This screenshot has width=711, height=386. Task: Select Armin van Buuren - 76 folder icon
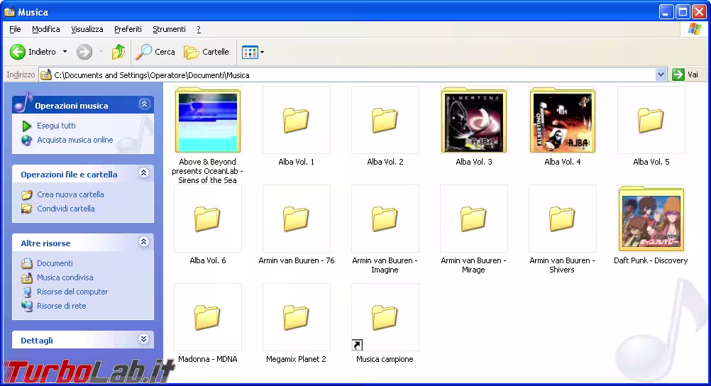pyautogui.click(x=296, y=219)
